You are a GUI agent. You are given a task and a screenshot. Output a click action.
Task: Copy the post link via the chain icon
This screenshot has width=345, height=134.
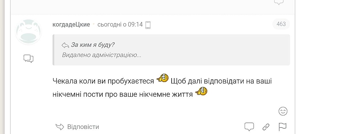coord(266,127)
